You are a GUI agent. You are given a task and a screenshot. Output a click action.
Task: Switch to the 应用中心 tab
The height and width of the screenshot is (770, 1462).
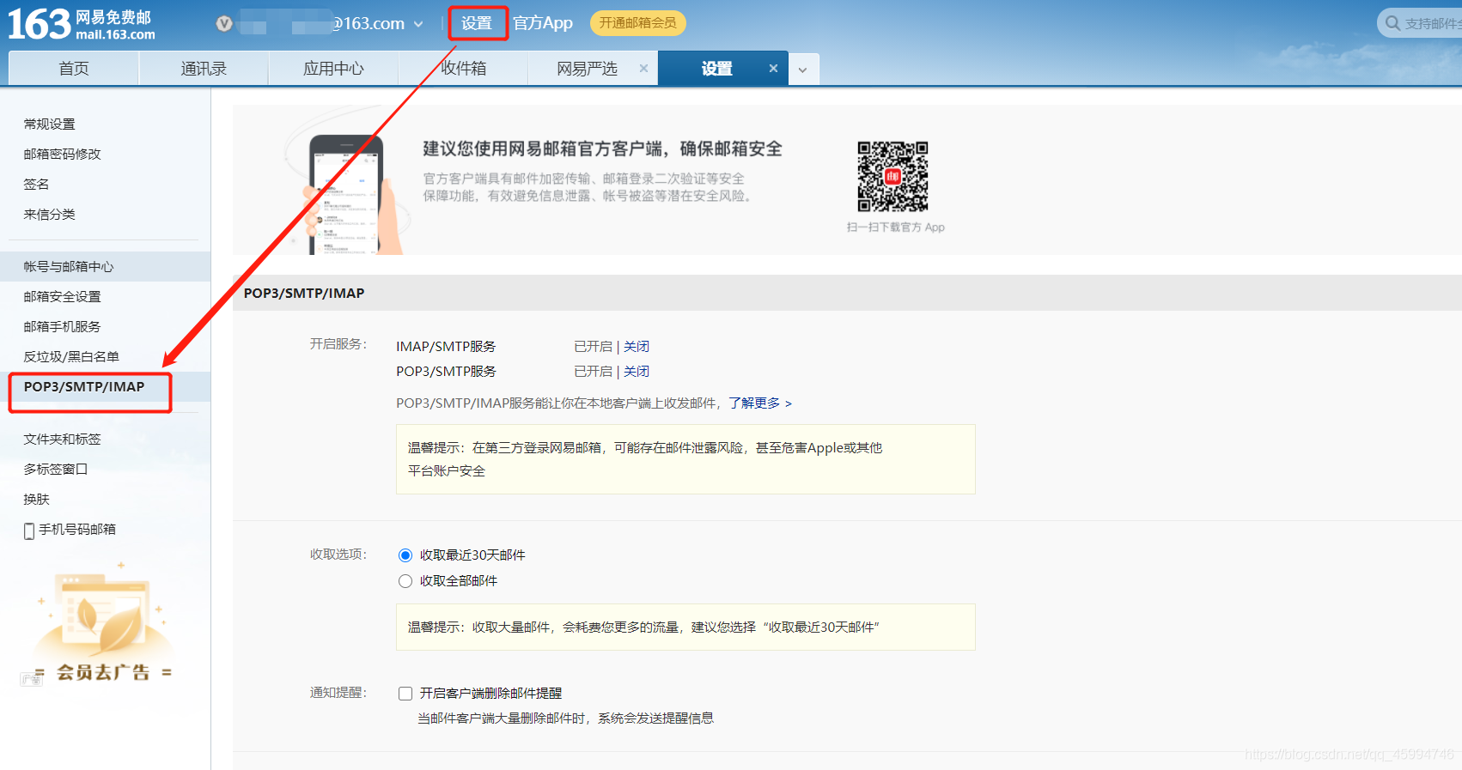(x=333, y=69)
